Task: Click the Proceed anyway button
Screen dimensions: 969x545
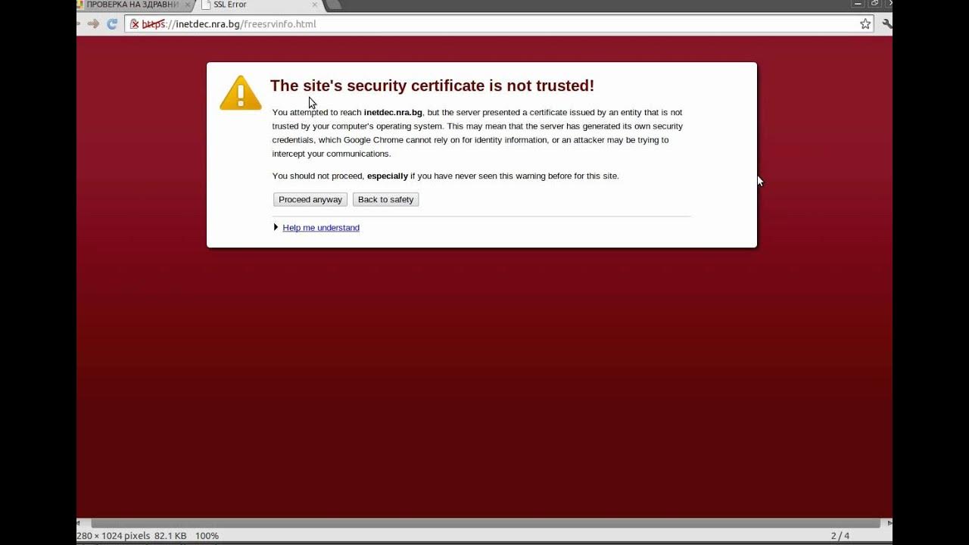Action: point(310,200)
